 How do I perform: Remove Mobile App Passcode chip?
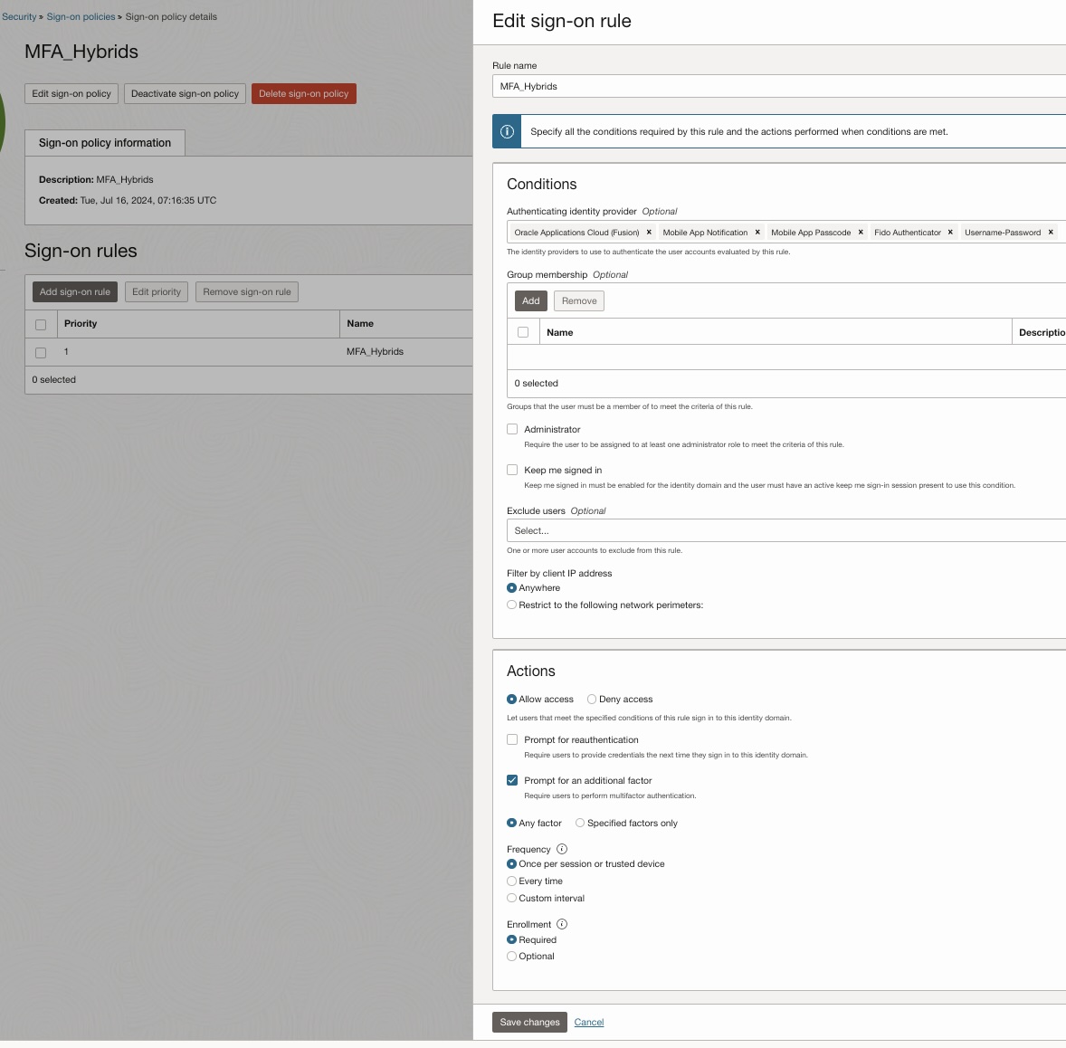[x=861, y=233]
